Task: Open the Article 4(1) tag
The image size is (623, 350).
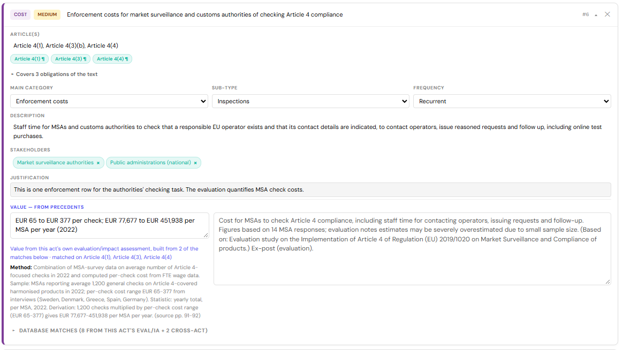Action: coord(29,59)
